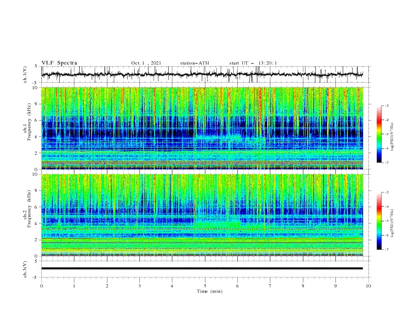Click the 'Time (min)' axis label
The height and width of the screenshot is (321, 415).
210,291
